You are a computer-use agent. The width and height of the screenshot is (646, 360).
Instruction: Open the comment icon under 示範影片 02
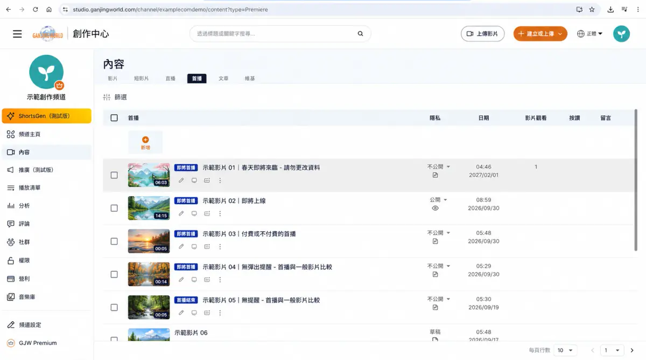pos(194,213)
